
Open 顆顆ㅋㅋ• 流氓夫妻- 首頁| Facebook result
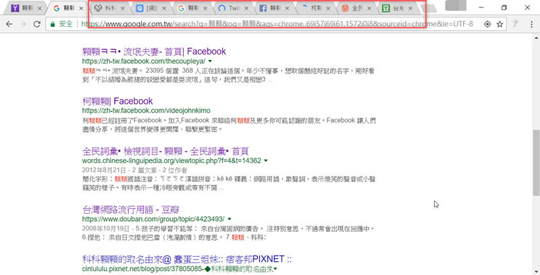(155, 51)
